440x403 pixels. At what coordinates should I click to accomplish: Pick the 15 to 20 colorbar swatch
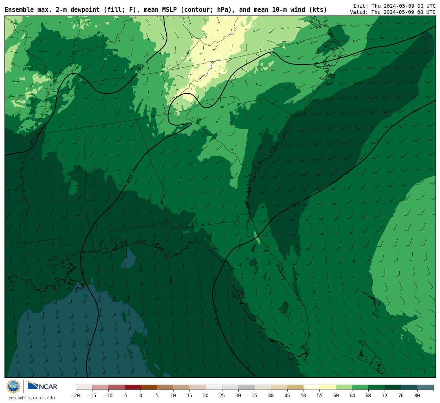pyautogui.click(x=198, y=387)
